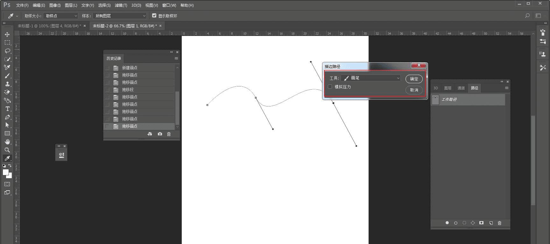550x244 pixels.
Task: Make work path from selection
Action: (x=473, y=223)
